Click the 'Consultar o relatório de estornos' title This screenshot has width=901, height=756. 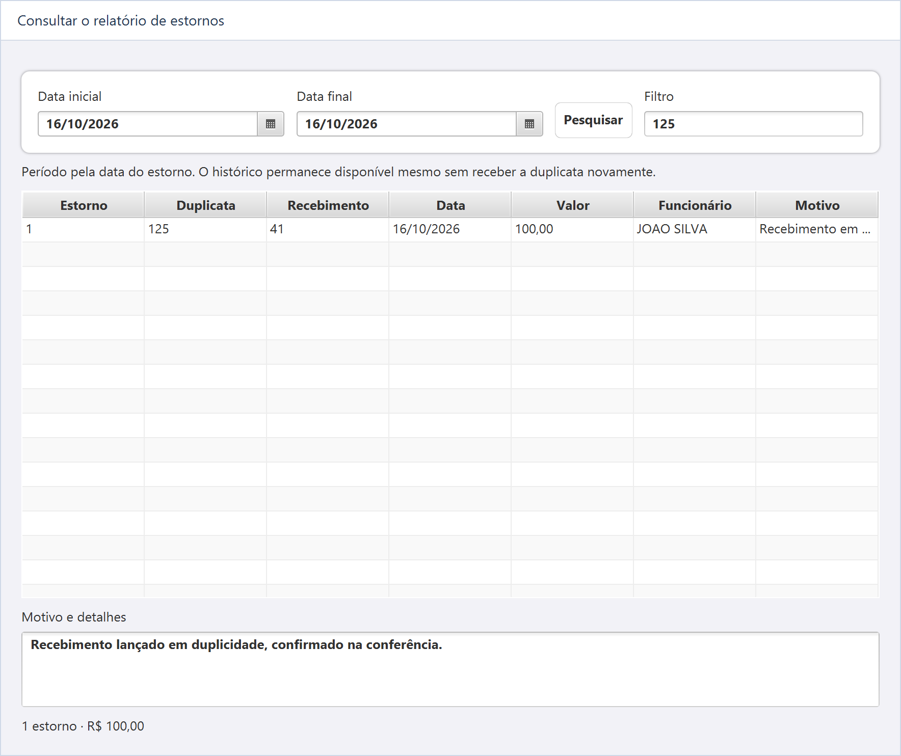pos(121,21)
